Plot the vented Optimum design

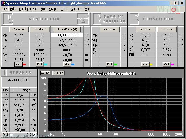(18, 65)
